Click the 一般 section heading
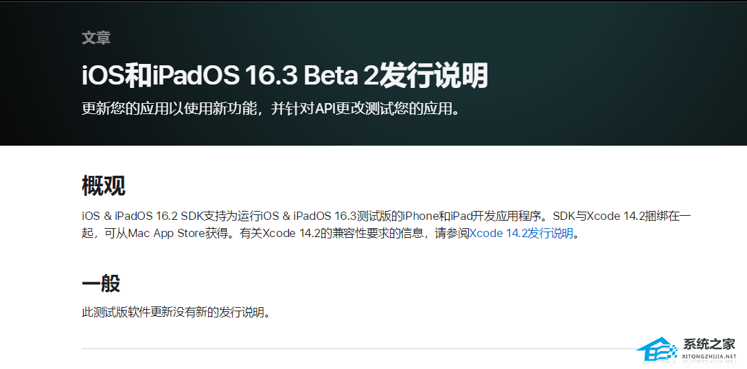Screen dimensions: 747x369 coord(101,283)
